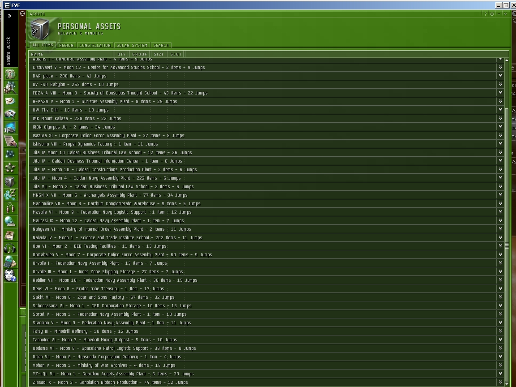This screenshot has width=516, height=387.
Task: Expand the D7 FSR Babylon row chevron
Action: pos(500,84)
